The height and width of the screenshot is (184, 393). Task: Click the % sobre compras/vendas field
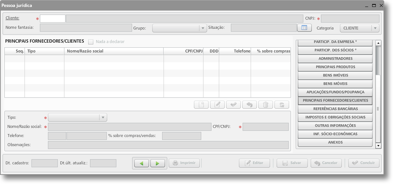(182, 136)
